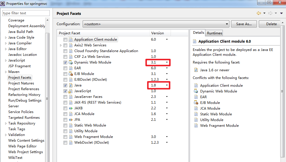This screenshot has height=162, width=286.
Task: Click the Version column header
Action: coord(160,33)
